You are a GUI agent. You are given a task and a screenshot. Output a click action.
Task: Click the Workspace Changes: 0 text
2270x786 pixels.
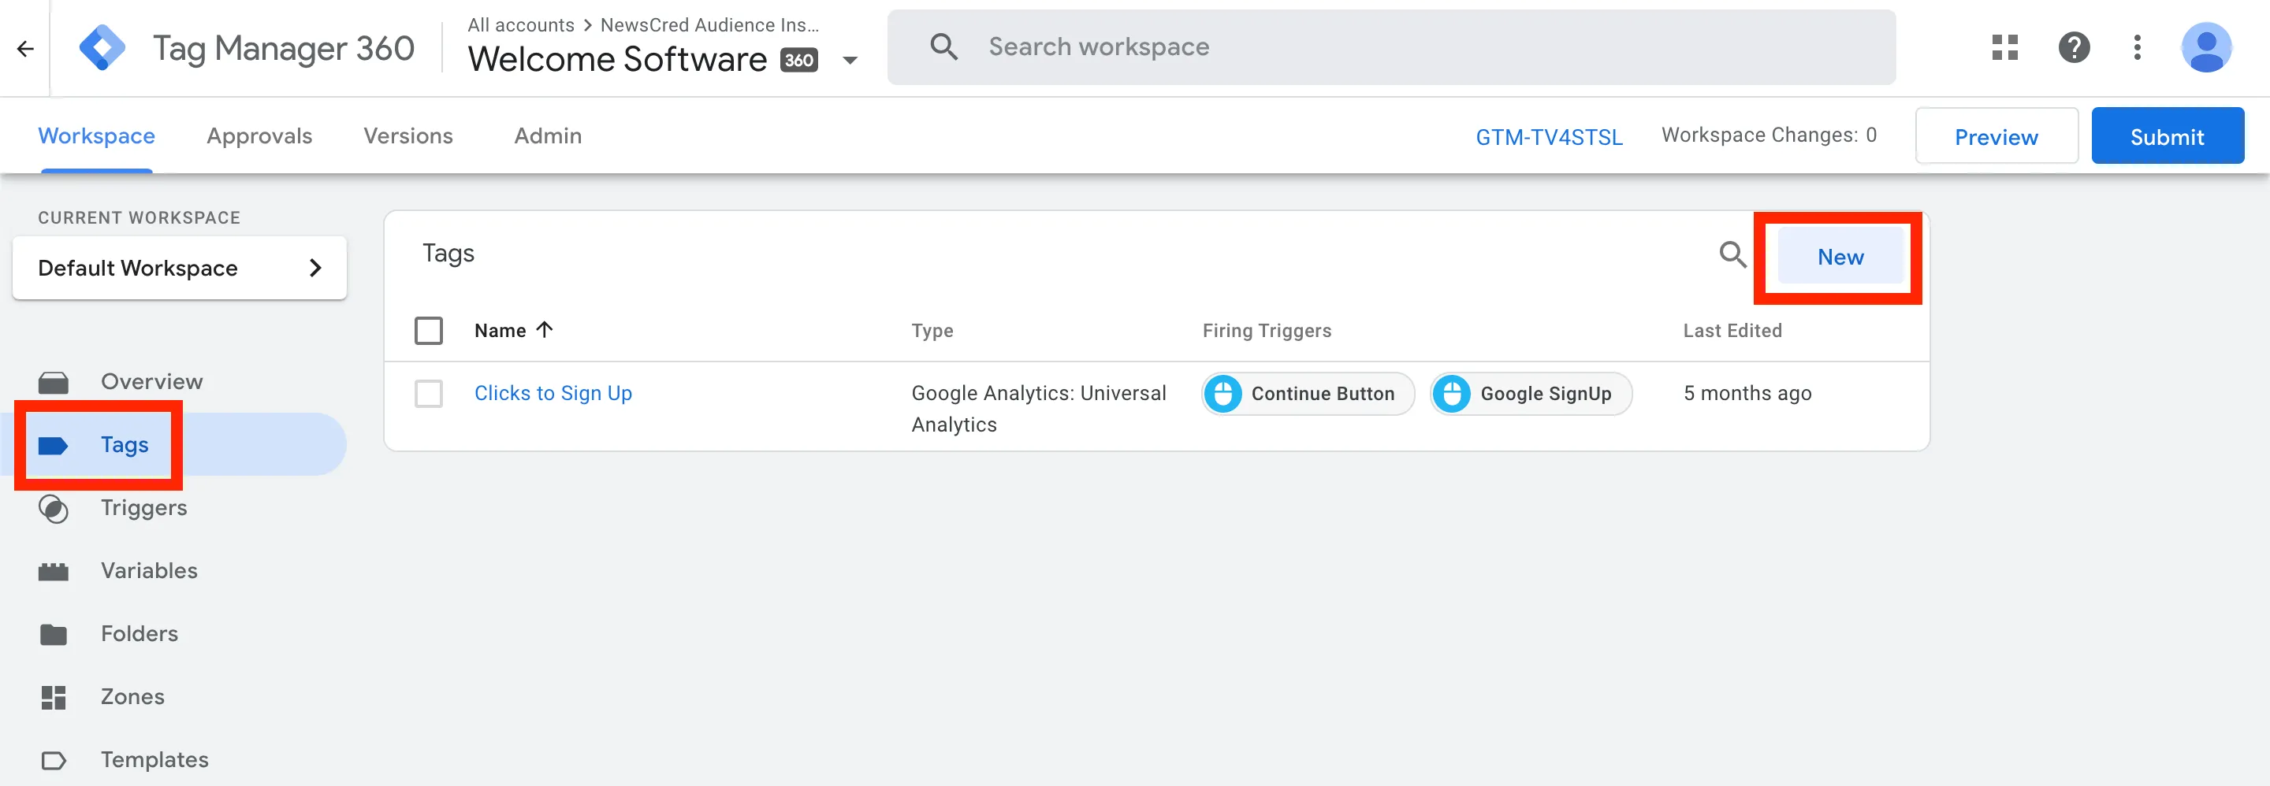click(1769, 135)
